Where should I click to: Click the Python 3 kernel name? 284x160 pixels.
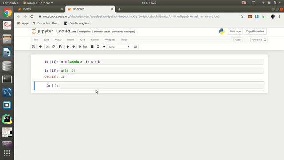point(256,40)
